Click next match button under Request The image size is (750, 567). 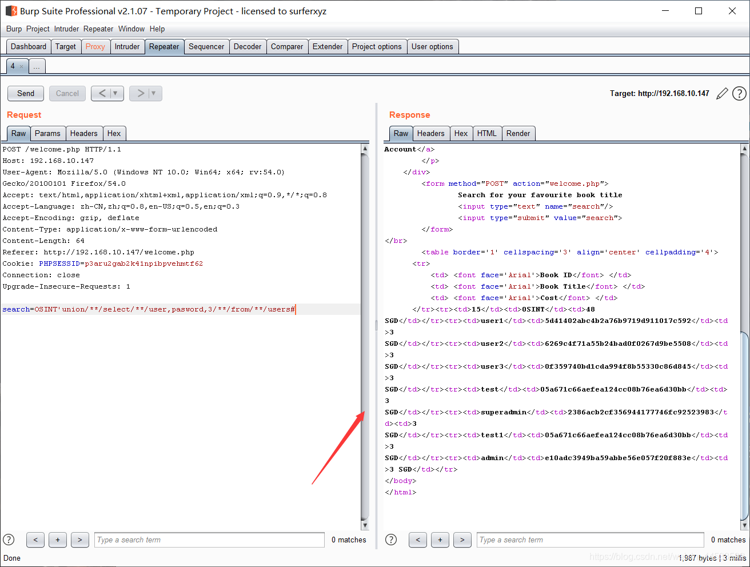click(80, 540)
